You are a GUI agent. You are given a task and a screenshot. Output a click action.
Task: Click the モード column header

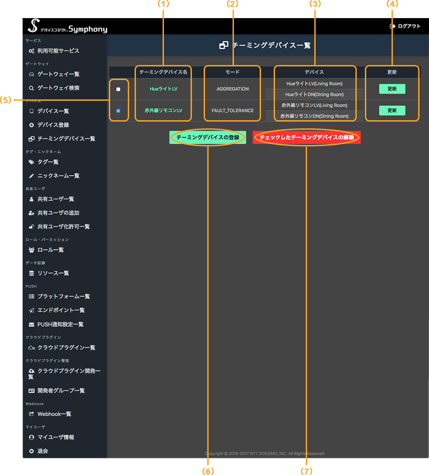[233, 72]
